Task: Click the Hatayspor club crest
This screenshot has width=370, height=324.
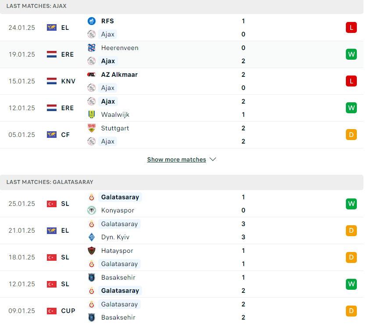Action: pos(92,251)
